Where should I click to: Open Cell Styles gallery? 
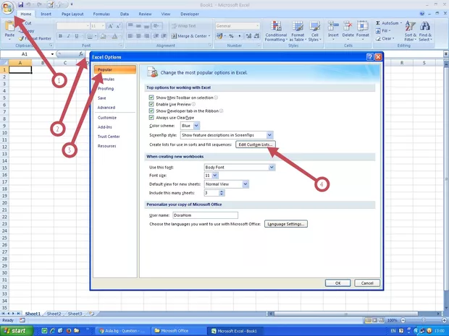point(315,31)
